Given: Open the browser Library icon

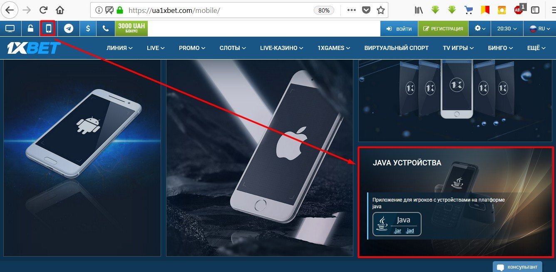Looking at the screenshot, I should (x=419, y=10).
